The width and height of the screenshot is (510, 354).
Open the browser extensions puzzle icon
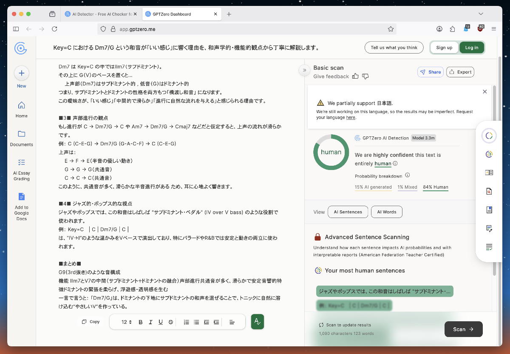(x=453, y=29)
